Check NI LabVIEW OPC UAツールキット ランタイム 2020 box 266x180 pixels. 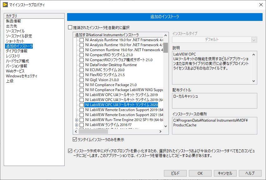tap(81, 105)
